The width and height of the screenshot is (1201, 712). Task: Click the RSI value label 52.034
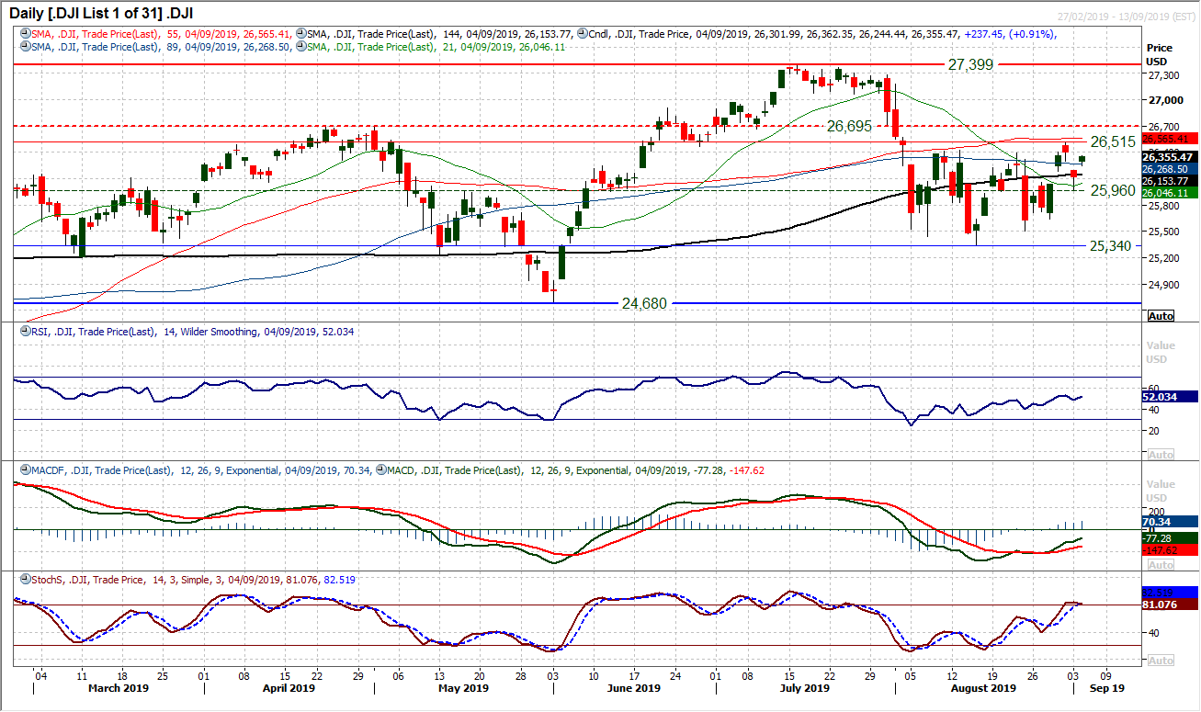point(1169,397)
